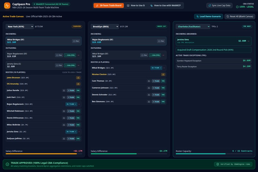
Task: Click Brooklyn salary difference progress bar
Action: (129, 154)
